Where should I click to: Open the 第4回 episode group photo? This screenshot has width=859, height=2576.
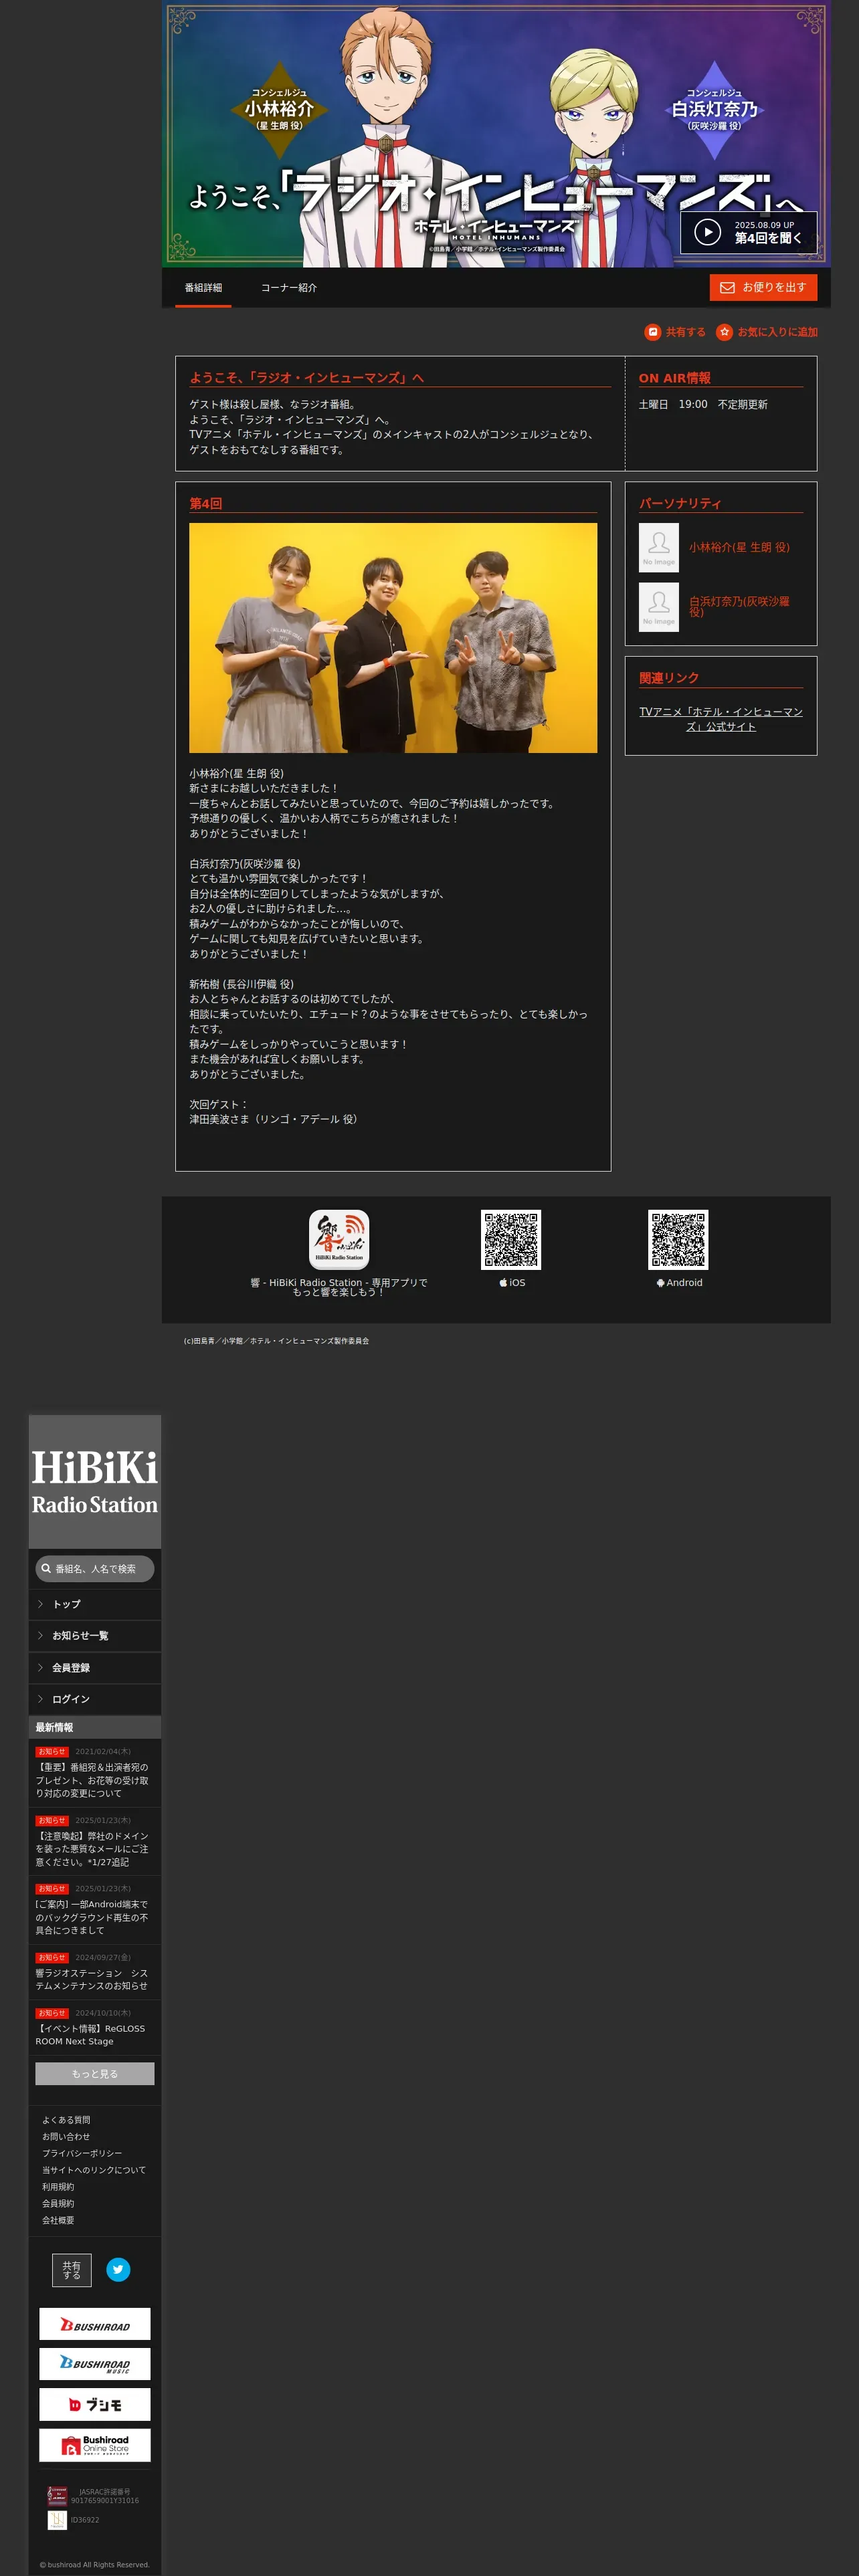pyautogui.click(x=393, y=638)
